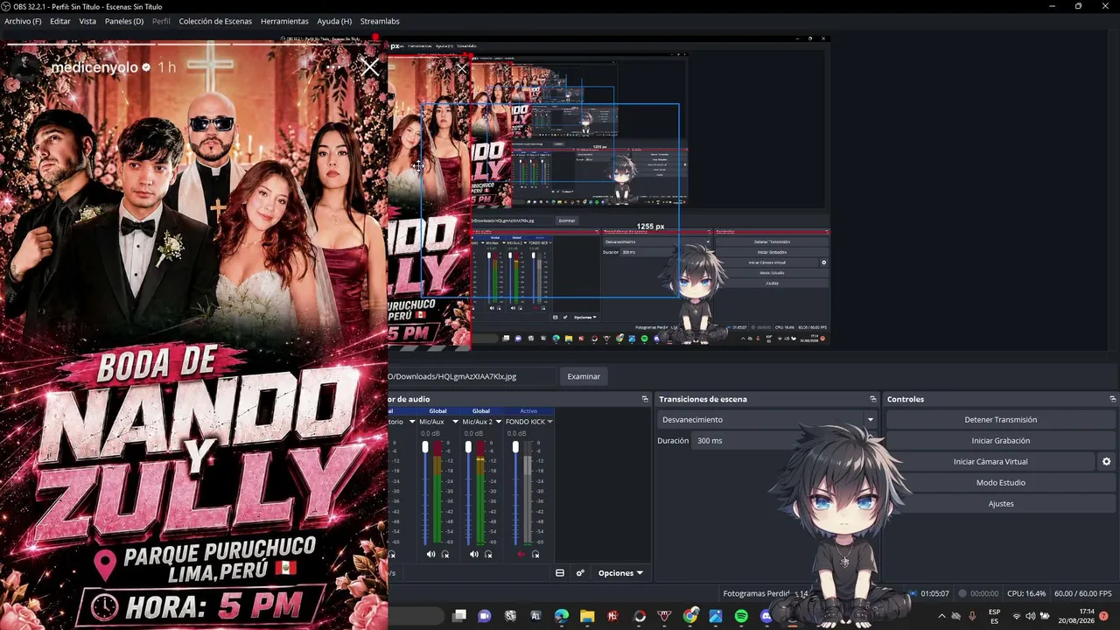Open Task View on taskbar
Image resolution: width=1120 pixels, height=630 pixels.
(459, 617)
